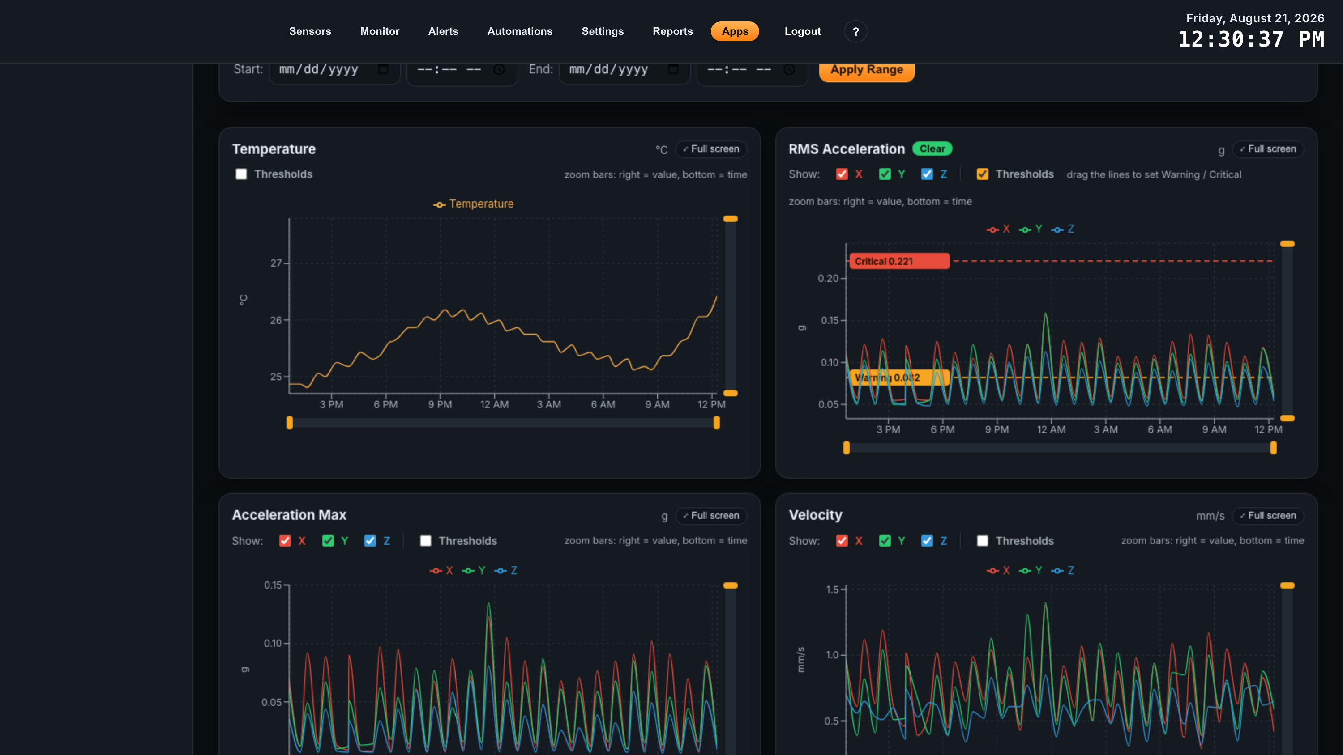1343x755 pixels.
Task: Toggle Z series in RMS Acceleration legend
Action: (1062, 229)
